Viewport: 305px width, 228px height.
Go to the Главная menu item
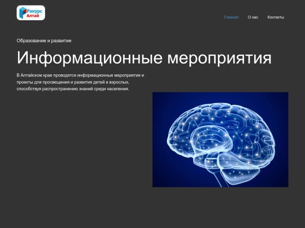(x=231, y=17)
